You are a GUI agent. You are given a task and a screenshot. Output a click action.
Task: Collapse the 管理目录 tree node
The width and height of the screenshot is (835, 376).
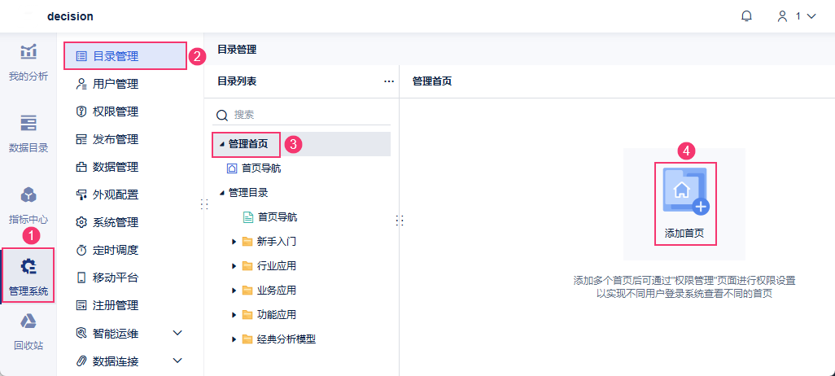221,193
